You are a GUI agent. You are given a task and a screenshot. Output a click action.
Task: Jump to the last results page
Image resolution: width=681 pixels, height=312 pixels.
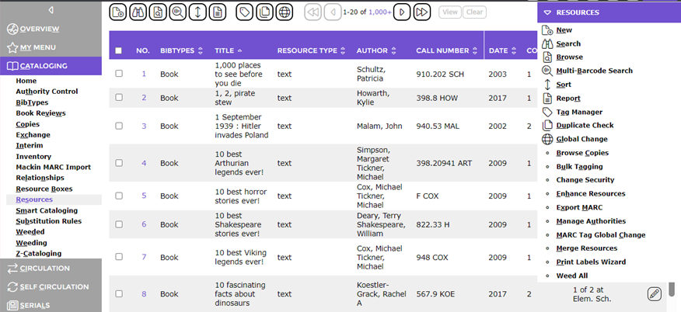tap(422, 12)
